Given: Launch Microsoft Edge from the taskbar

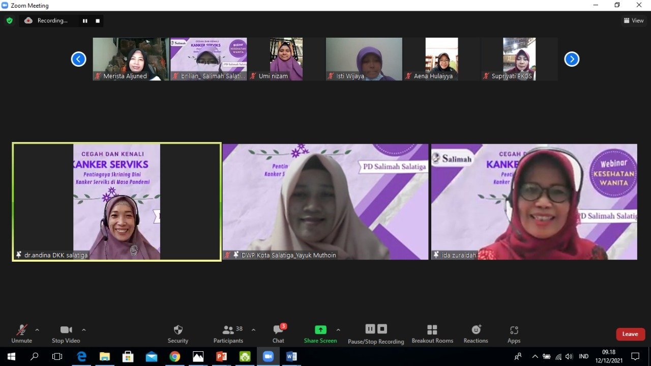Looking at the screenshot, I should coord(81,356).
